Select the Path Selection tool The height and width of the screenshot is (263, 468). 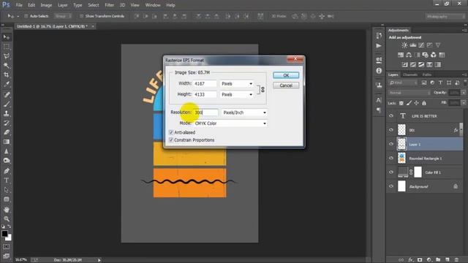click(x=7, y=190)
